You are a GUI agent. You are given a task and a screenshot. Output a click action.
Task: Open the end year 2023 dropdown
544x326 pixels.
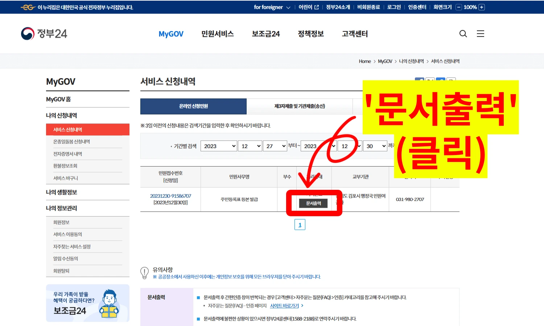tap(318, 146)
